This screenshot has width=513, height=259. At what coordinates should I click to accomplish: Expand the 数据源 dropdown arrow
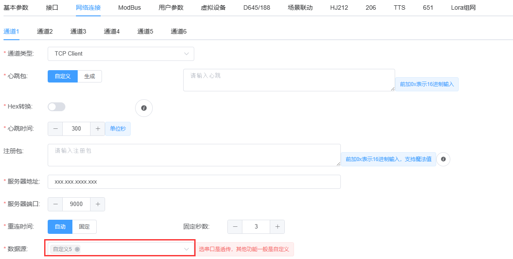(186, 249)
